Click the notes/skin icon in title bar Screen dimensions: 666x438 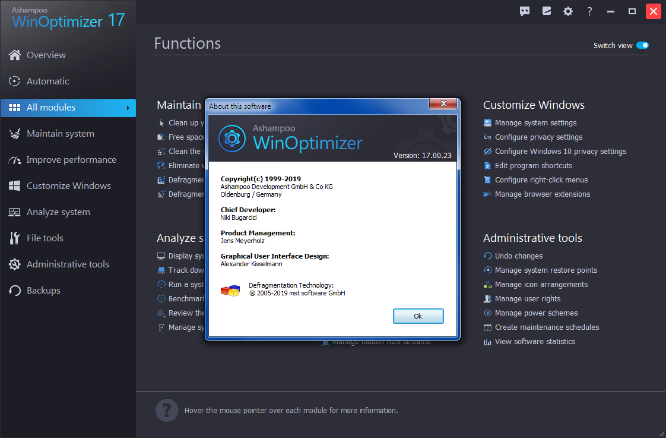[547, 11]
